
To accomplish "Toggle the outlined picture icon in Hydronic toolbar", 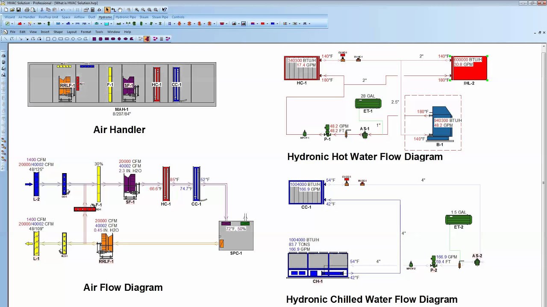I will (x=244, y=23).
